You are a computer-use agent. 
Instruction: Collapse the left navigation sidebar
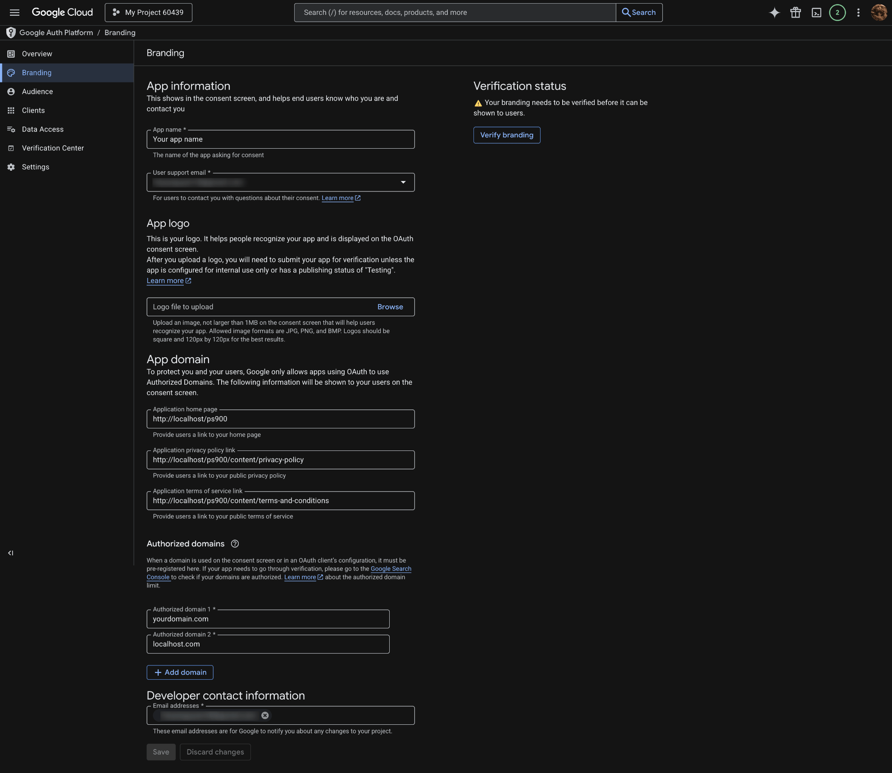click(10, 553)
